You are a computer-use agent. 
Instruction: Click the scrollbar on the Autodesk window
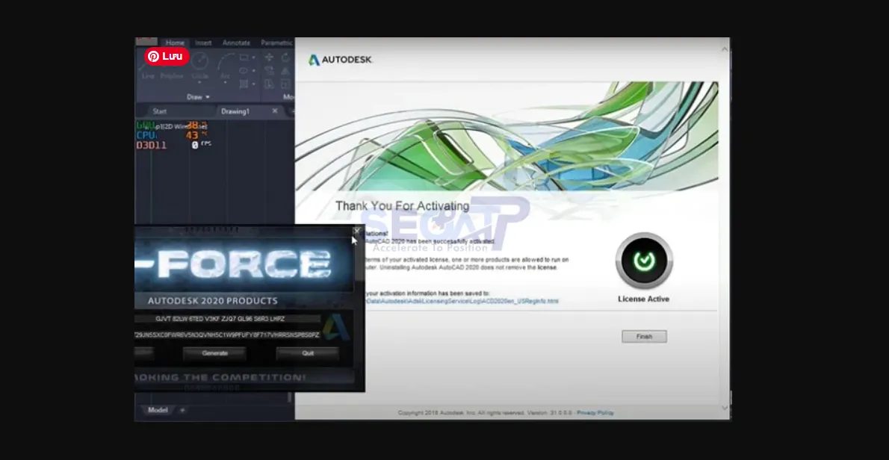pyautogui.click(x=725, y=224)
